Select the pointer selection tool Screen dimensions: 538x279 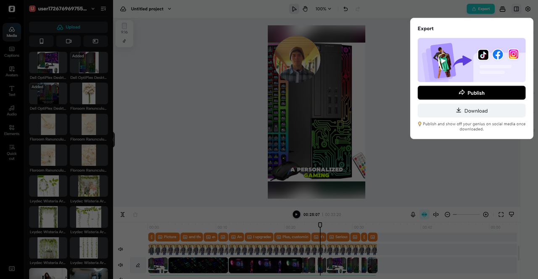click(x=294, y=9)
